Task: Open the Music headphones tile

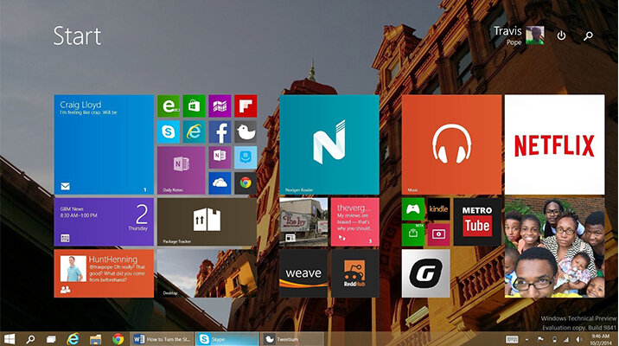Action: [451, 144]
